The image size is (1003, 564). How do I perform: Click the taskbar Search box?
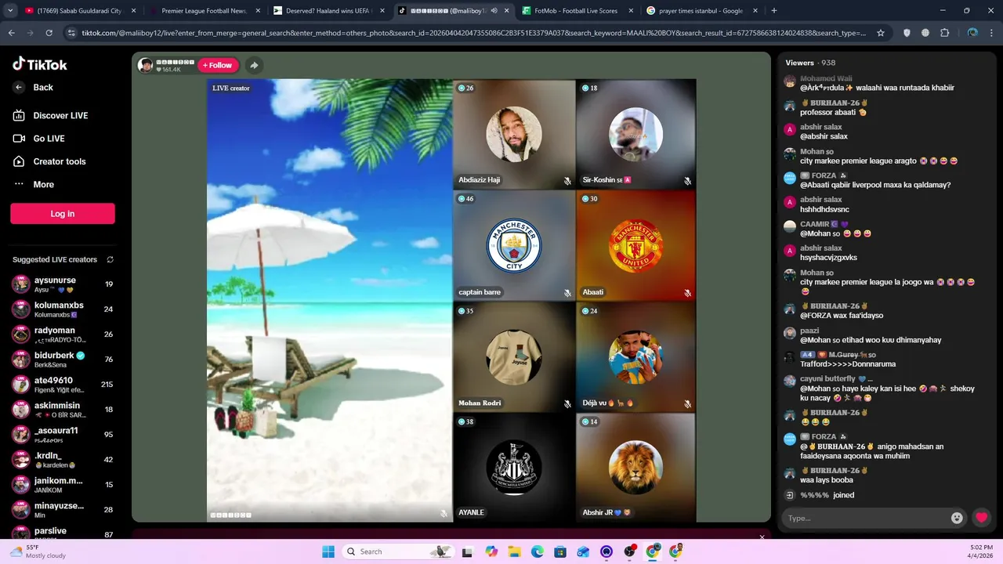(398, 551)
